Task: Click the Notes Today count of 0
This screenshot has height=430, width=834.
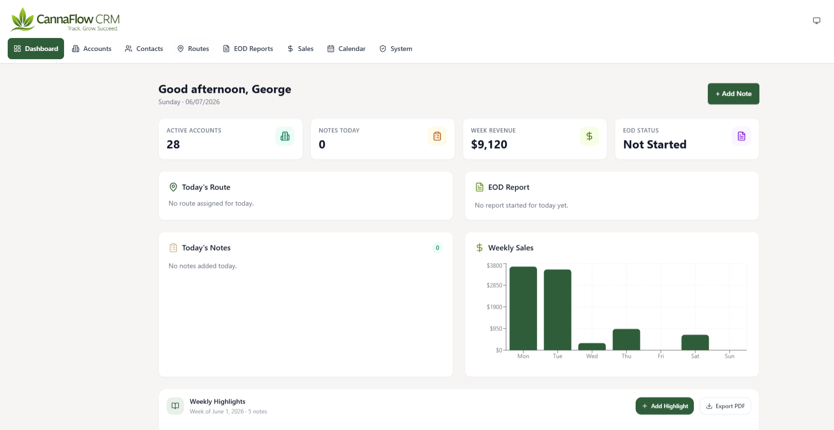Action: (322, 144)
